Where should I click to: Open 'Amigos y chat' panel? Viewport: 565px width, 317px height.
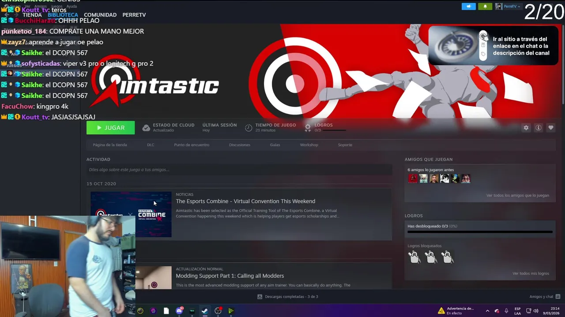point(545,297)
